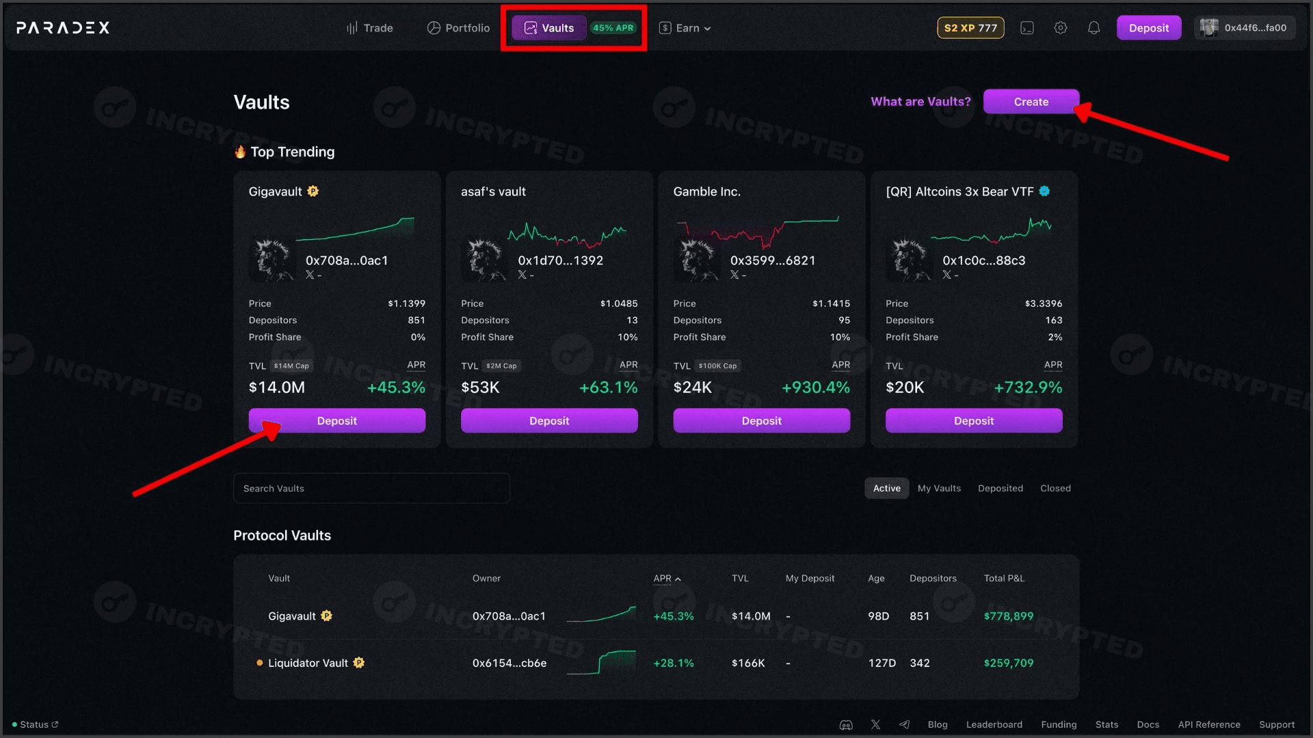Open the notifications bell icon
The height and width of the screenshot is (738, 1313).
1093,28
